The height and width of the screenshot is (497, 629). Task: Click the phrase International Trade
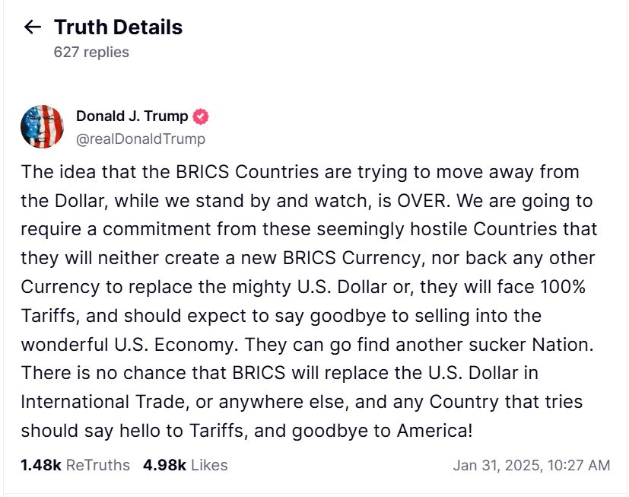point(105,402)
